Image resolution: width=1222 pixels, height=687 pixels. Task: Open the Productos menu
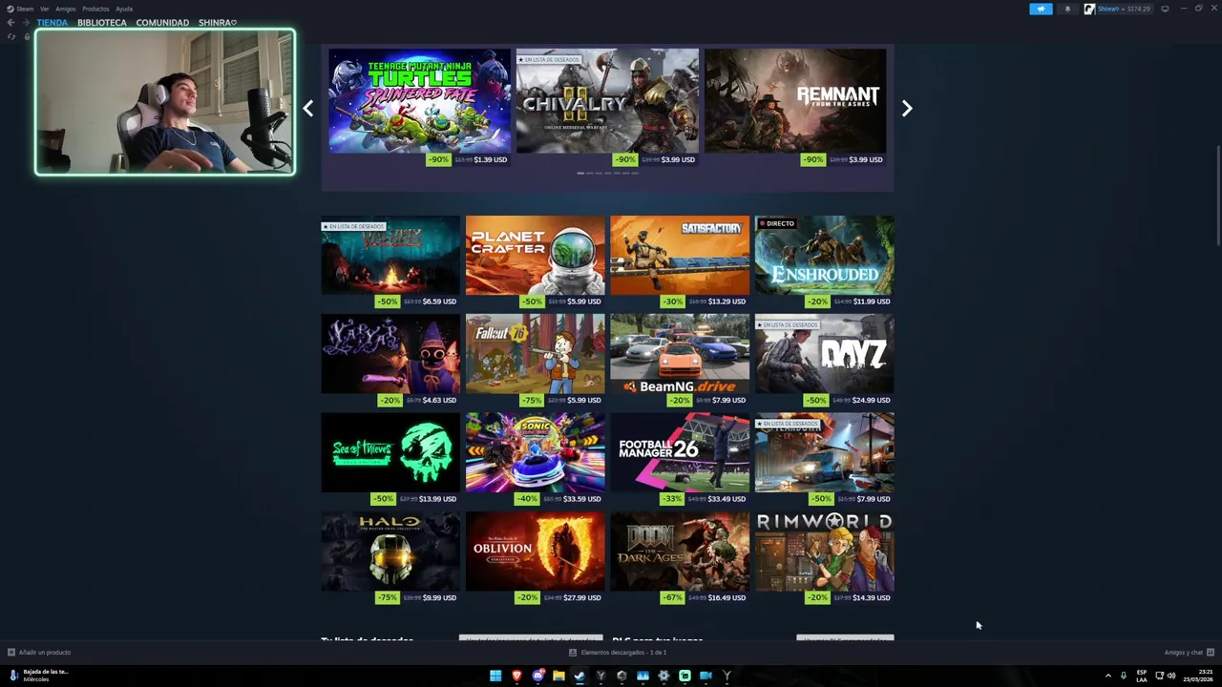pos(95,9)
